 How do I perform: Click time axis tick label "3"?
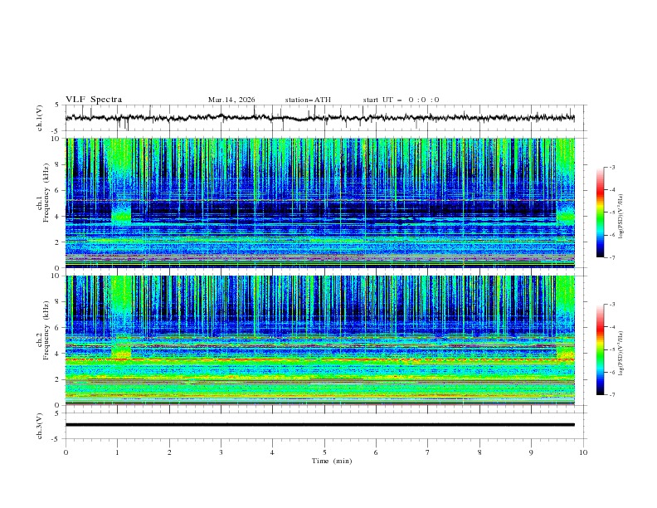tap(221, 452)
